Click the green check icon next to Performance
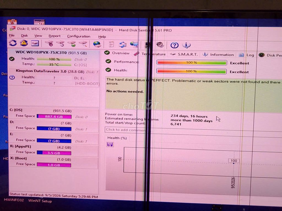The height and width of the screenshot is (211, 282). 108,61
